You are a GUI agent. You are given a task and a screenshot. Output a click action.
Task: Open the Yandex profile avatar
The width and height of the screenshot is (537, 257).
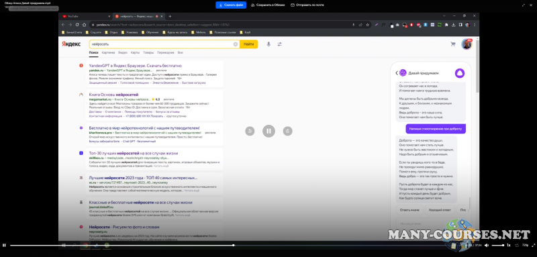click(x=467, y=44)
